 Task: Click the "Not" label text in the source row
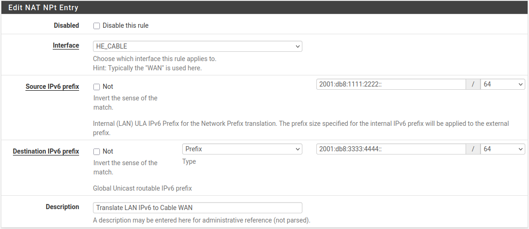(x=108, y=87)
